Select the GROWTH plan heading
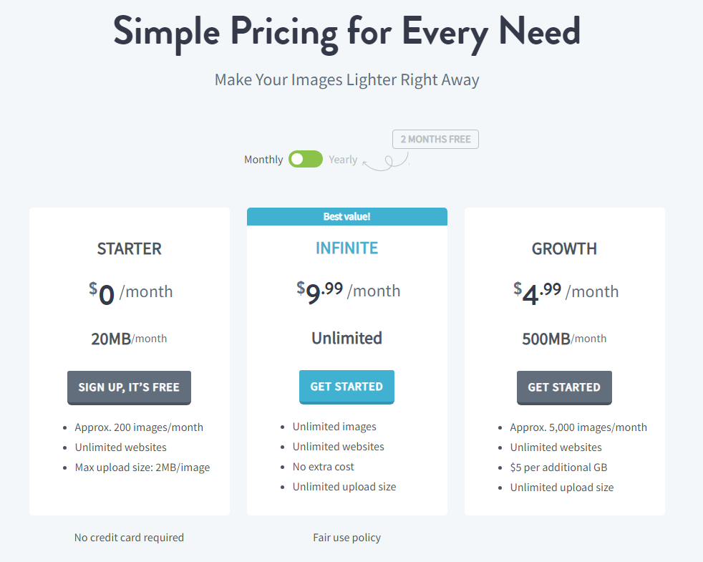This screenshot has height=562, width=703. point(564,249)
